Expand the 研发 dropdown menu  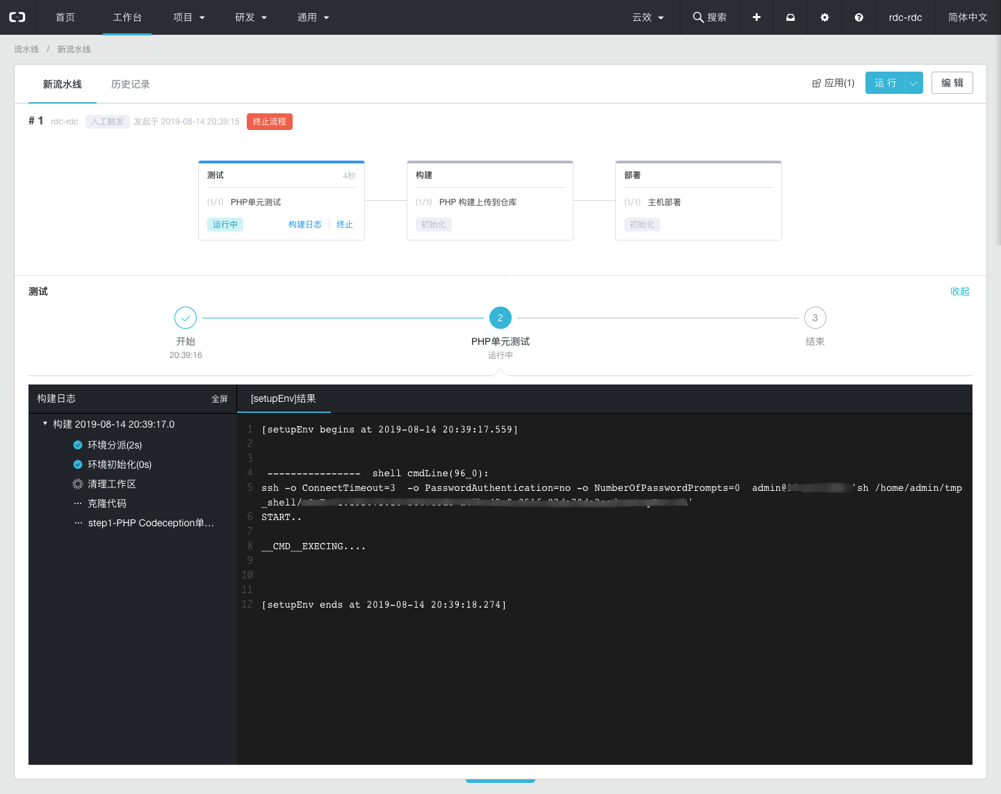(251, 17)
